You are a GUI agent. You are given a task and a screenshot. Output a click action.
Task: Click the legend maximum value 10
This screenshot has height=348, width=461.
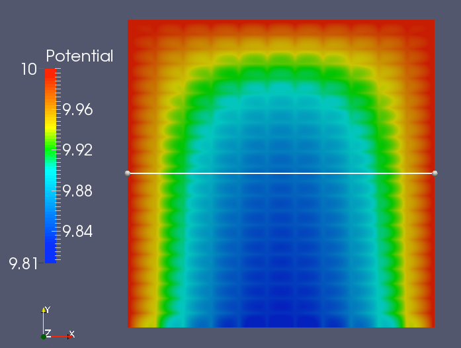click(29, 69)
